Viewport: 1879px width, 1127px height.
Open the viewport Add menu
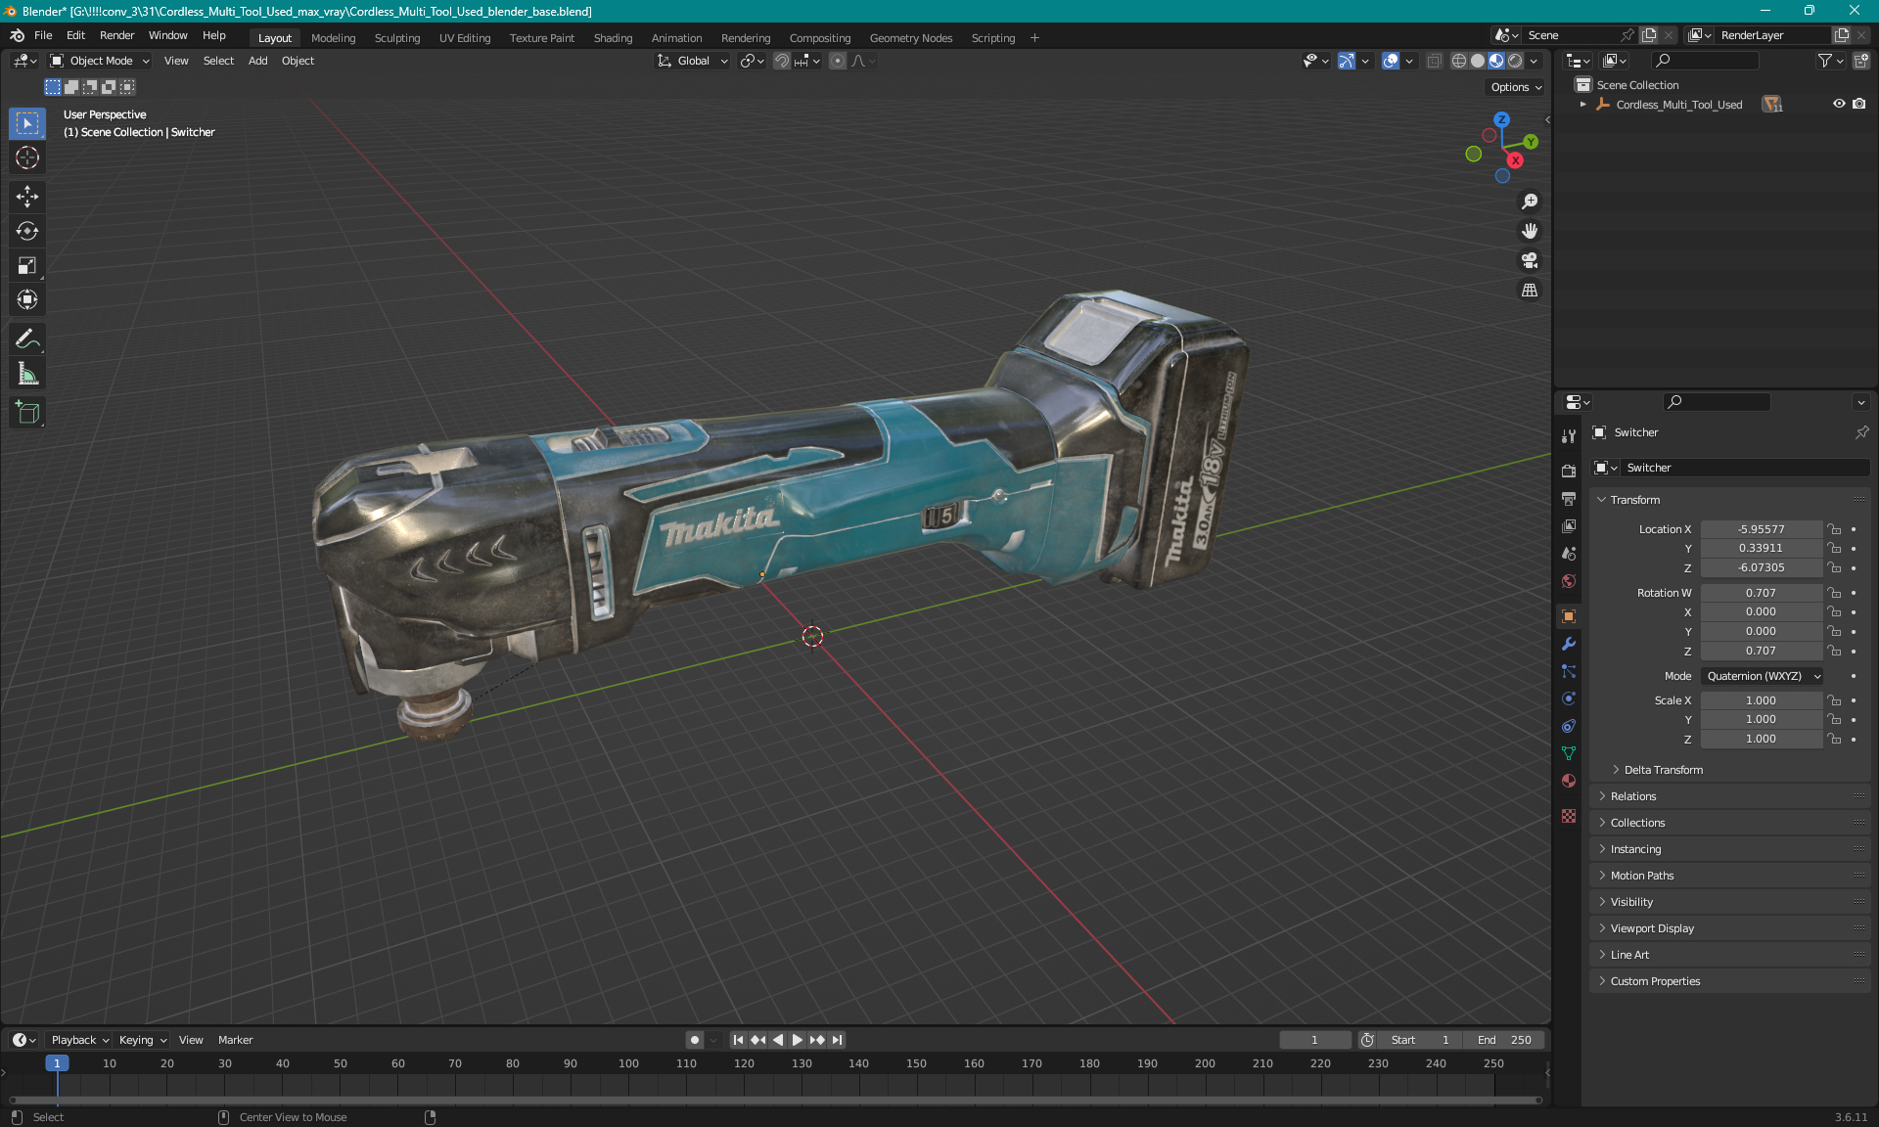[x=257, y=61]
